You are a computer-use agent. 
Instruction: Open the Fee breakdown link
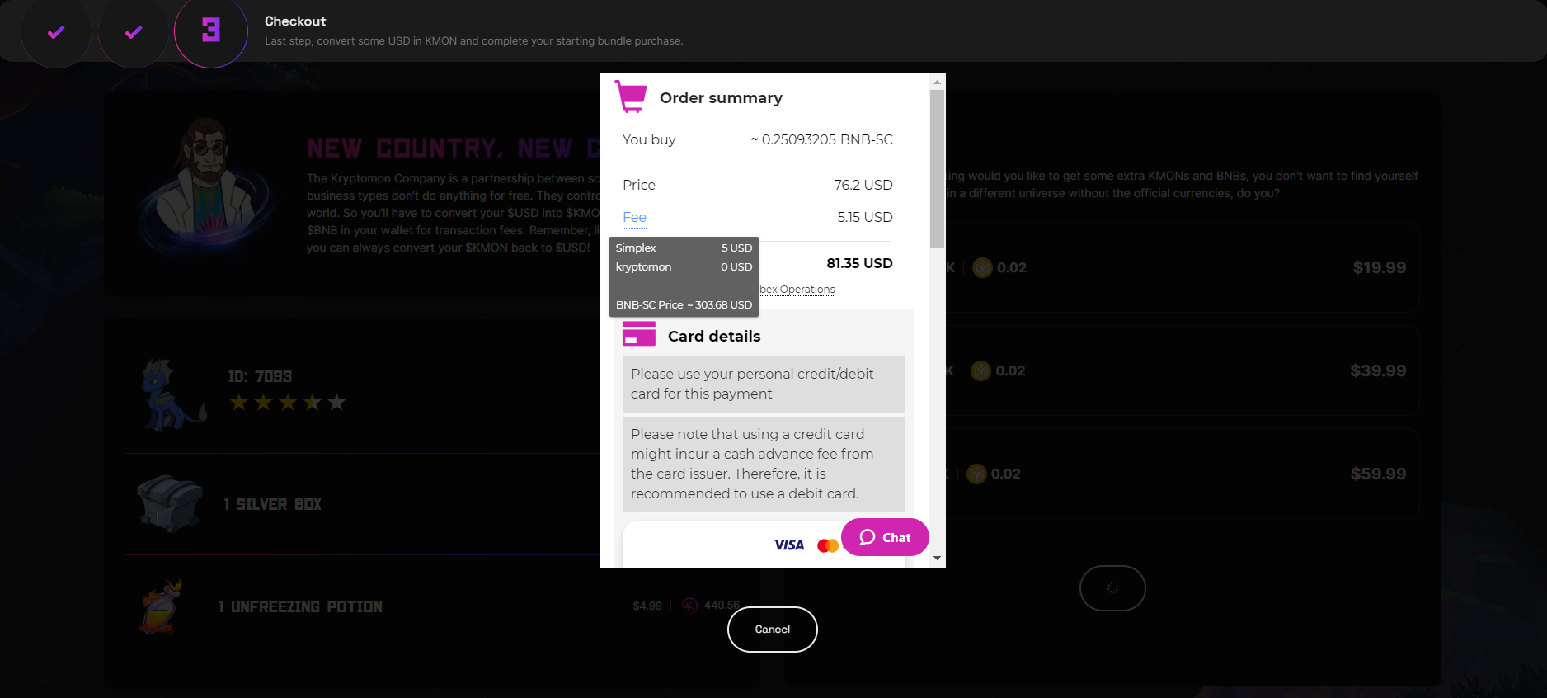[634, 217]
